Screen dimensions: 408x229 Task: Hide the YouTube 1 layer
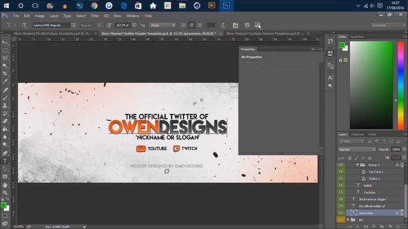(341, 172)
